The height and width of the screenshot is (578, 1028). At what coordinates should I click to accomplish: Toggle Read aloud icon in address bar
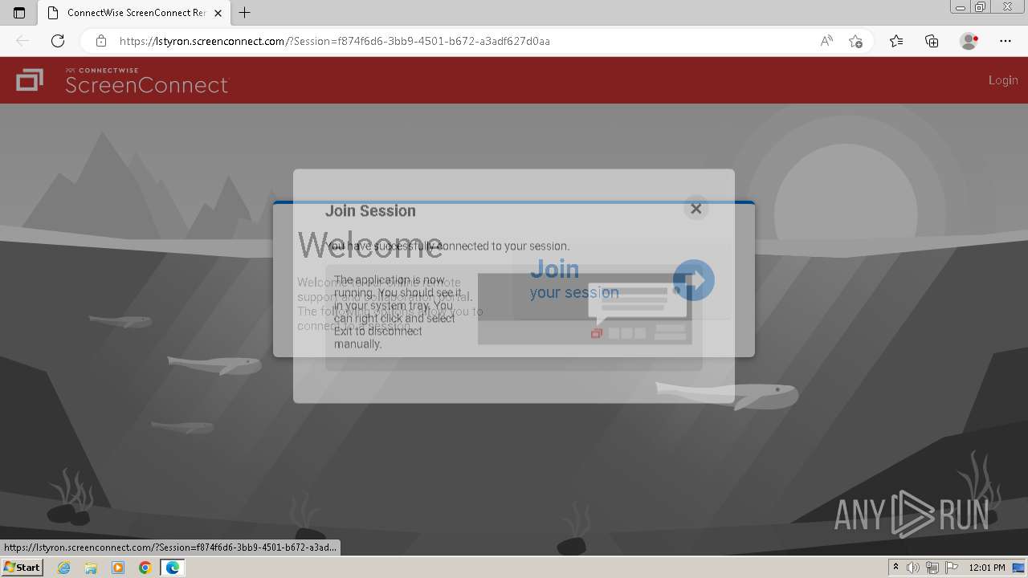[826, 41]
